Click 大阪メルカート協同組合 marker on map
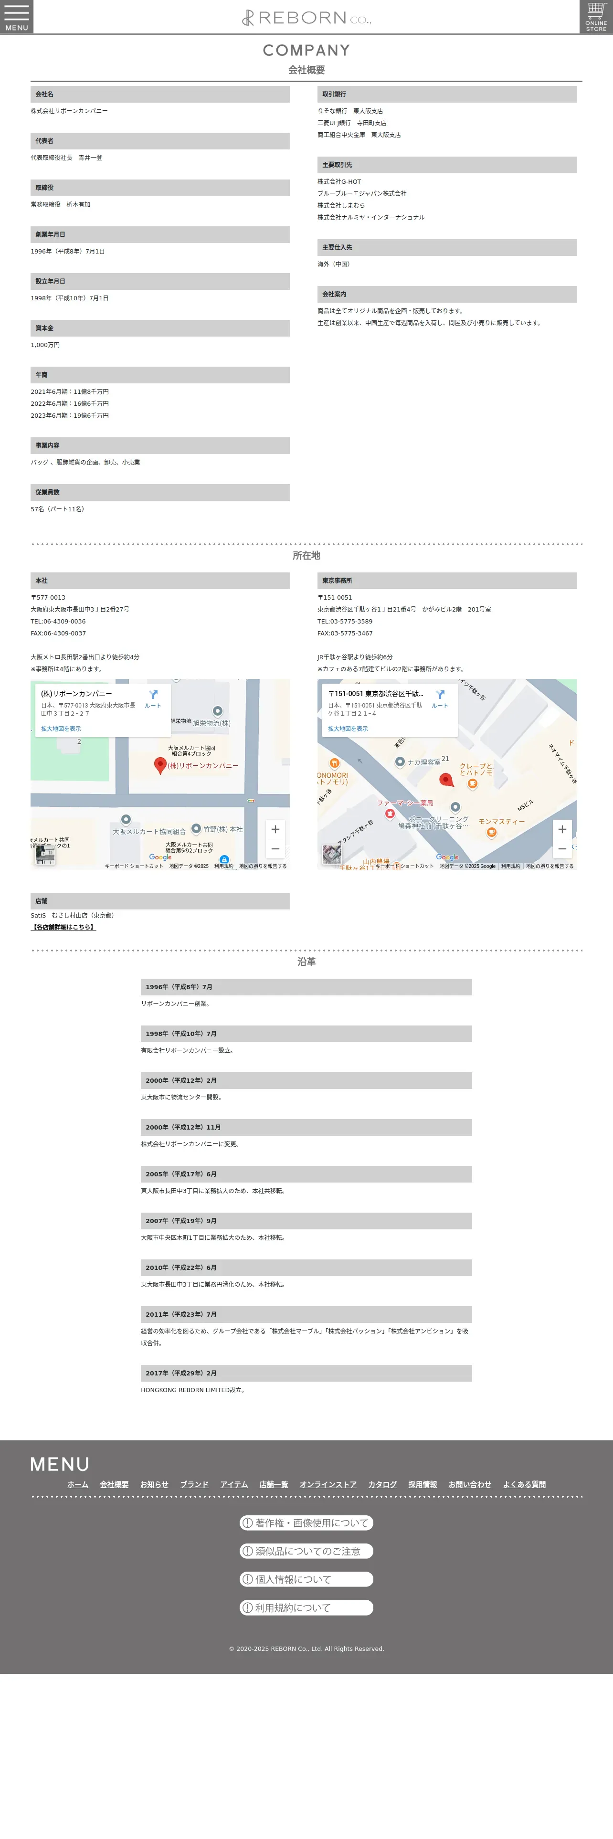The width and height of the screenshot is (613, 1839). tap(126, 820)
